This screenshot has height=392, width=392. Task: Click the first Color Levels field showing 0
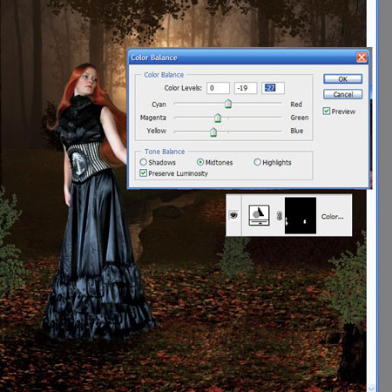pyautogui.click(x=218, y=88)
